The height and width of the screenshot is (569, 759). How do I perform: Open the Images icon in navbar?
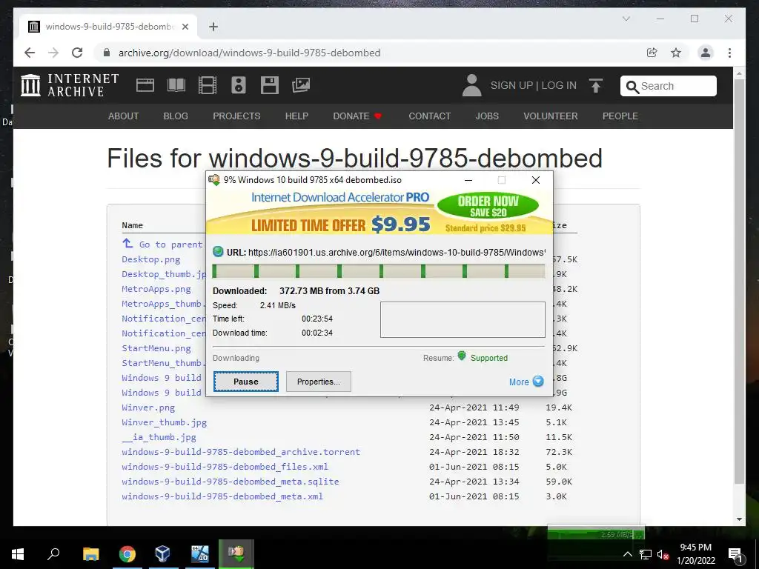[x=301, y=85]
